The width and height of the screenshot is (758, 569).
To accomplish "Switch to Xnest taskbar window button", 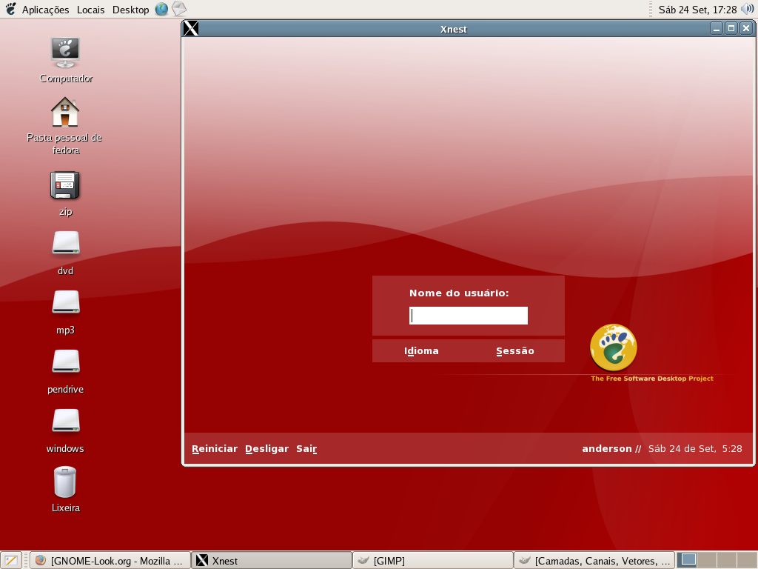I will pyautogui.click(x=272, y=561).
